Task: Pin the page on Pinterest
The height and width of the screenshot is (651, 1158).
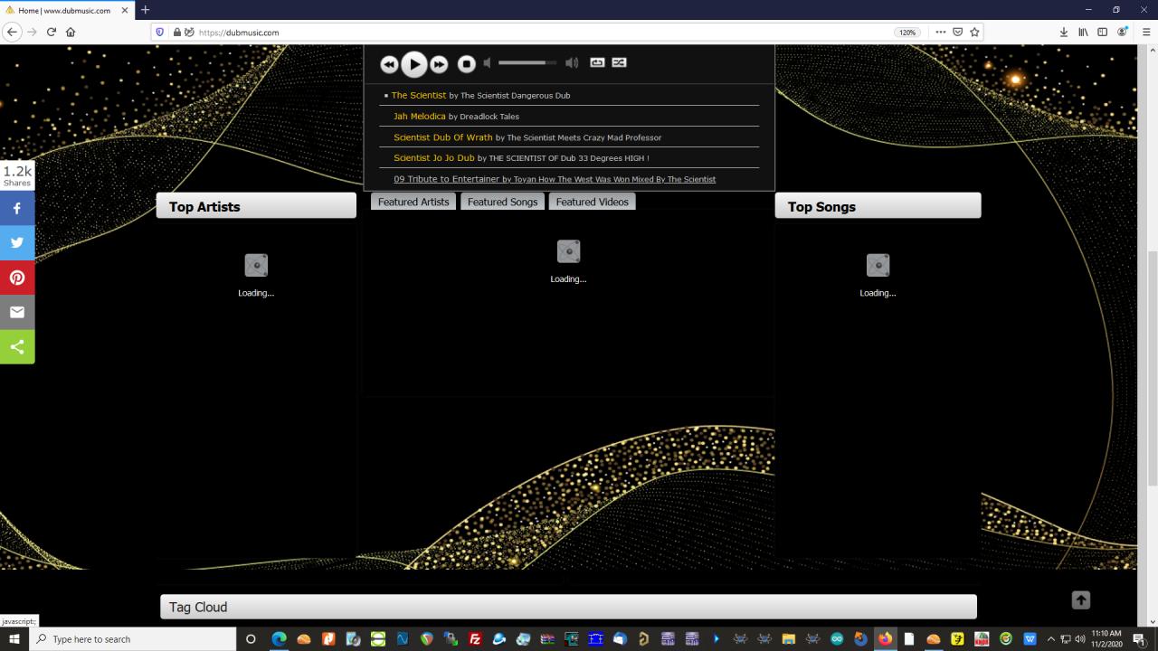Action: (x=17, y=278)
